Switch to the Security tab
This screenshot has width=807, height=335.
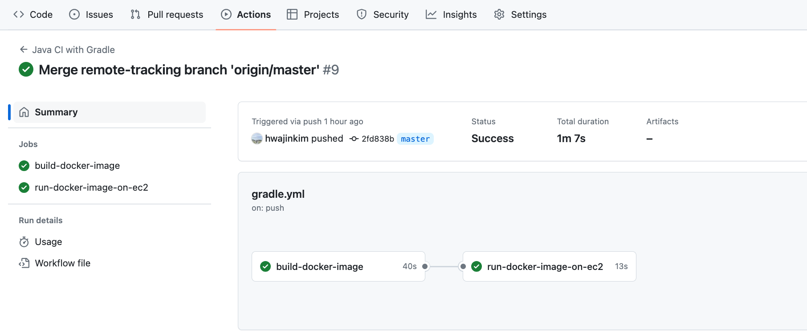click(383, 15)
